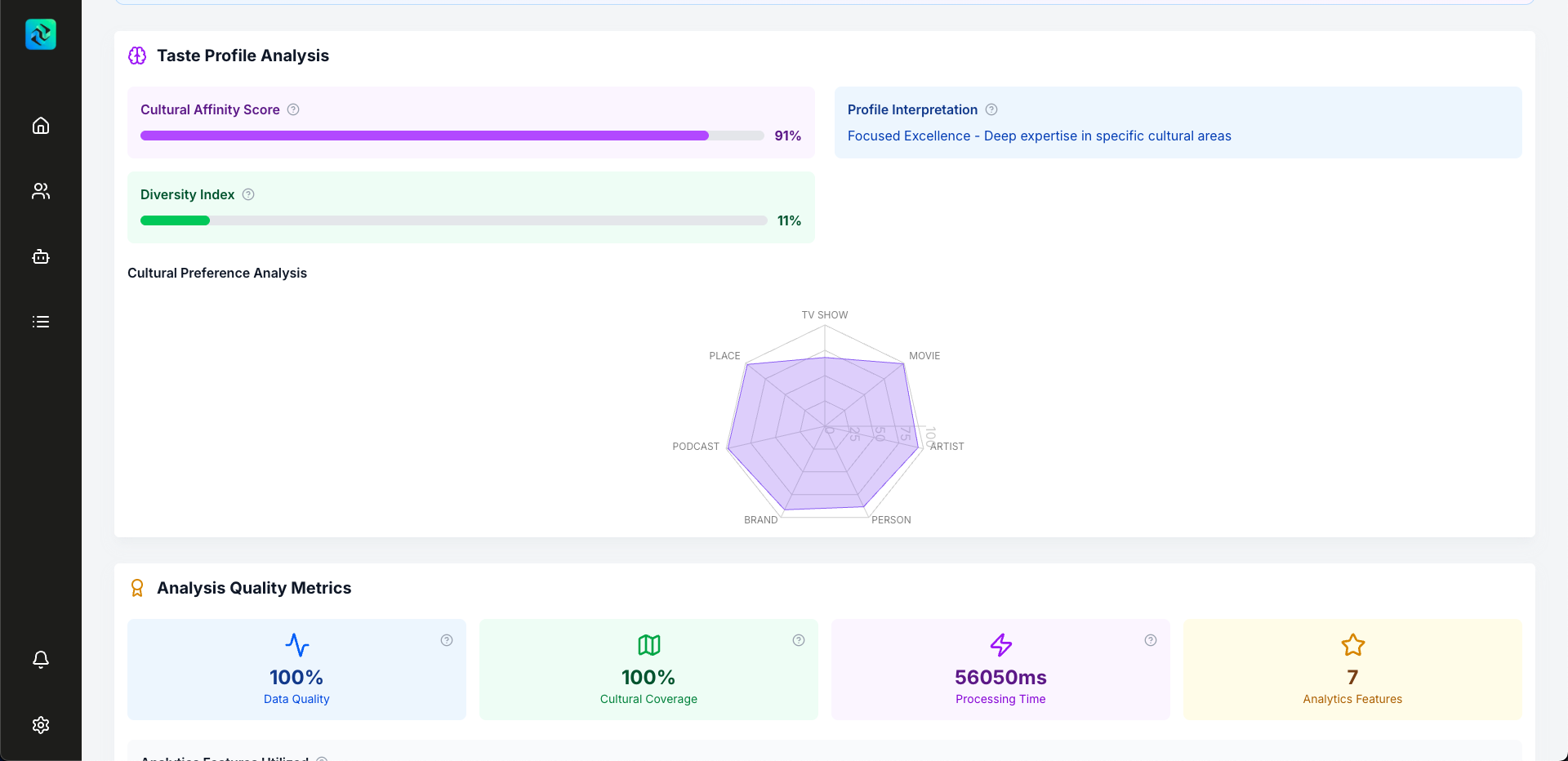Click Cultural Coverage card help icon

pos(799,640)
